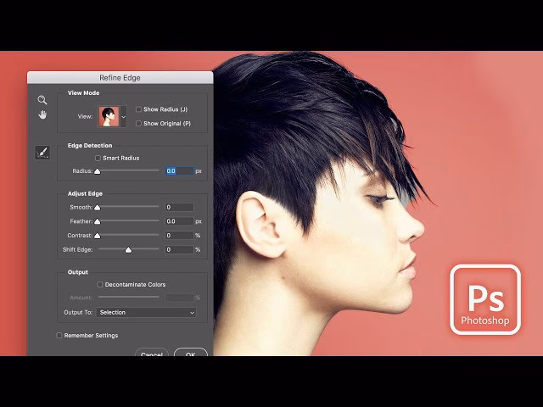The height and width of the screenshot is (407, 543).
Task: Click the Photoshop Ps logo badge
Action: pyautogui.click(x=485, y=299)
